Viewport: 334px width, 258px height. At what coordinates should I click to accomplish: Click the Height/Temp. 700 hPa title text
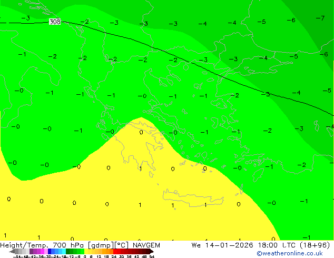pos(42,245)
